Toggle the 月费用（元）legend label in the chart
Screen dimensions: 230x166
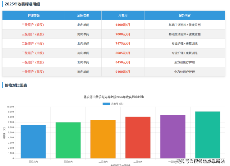[117, 104]
